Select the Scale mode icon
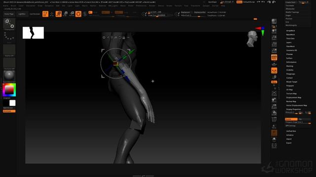This screenshot has height=177, width=316. tap(65, 14)
